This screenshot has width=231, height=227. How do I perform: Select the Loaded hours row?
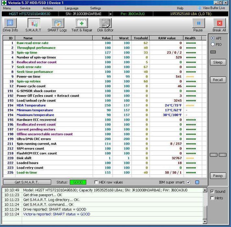[x=105, y=163]
